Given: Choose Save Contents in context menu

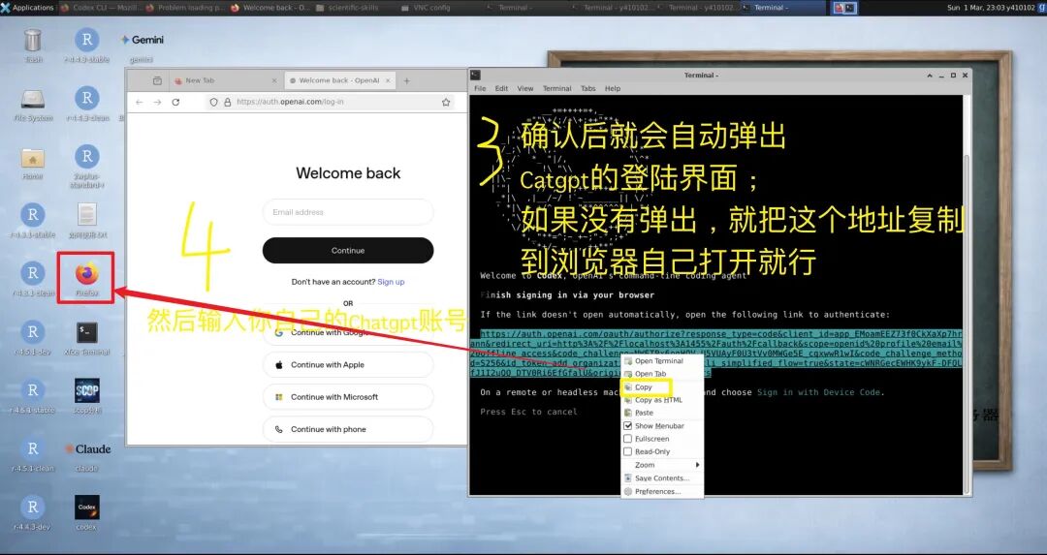Looking at the screenshot, I should pos(662,478).
